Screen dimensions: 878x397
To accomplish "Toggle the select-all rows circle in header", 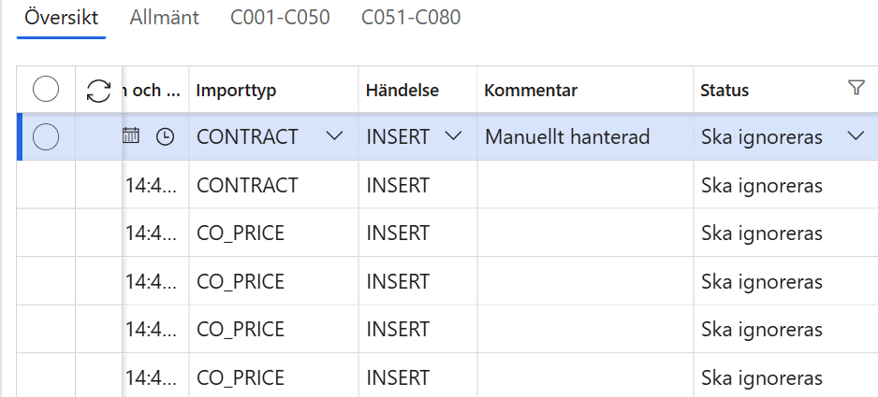I will pos(46,91).
